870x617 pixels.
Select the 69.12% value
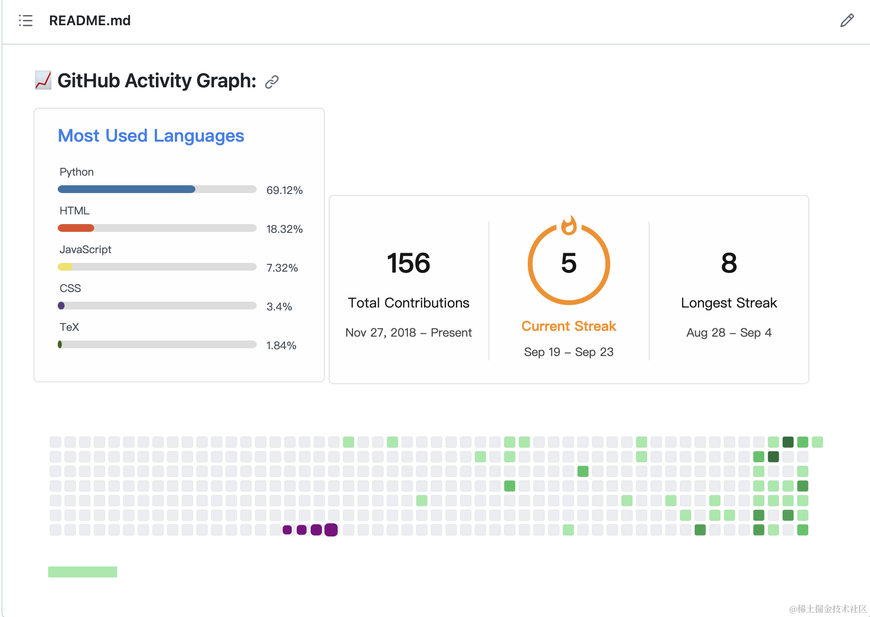284,190
